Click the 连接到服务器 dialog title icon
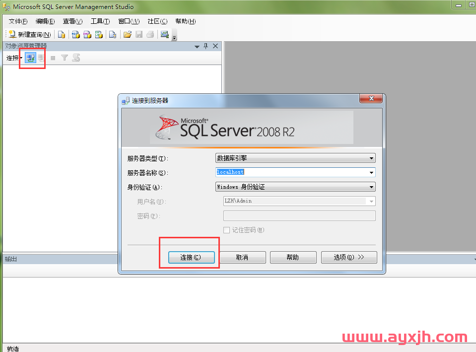 click(126, 100)
